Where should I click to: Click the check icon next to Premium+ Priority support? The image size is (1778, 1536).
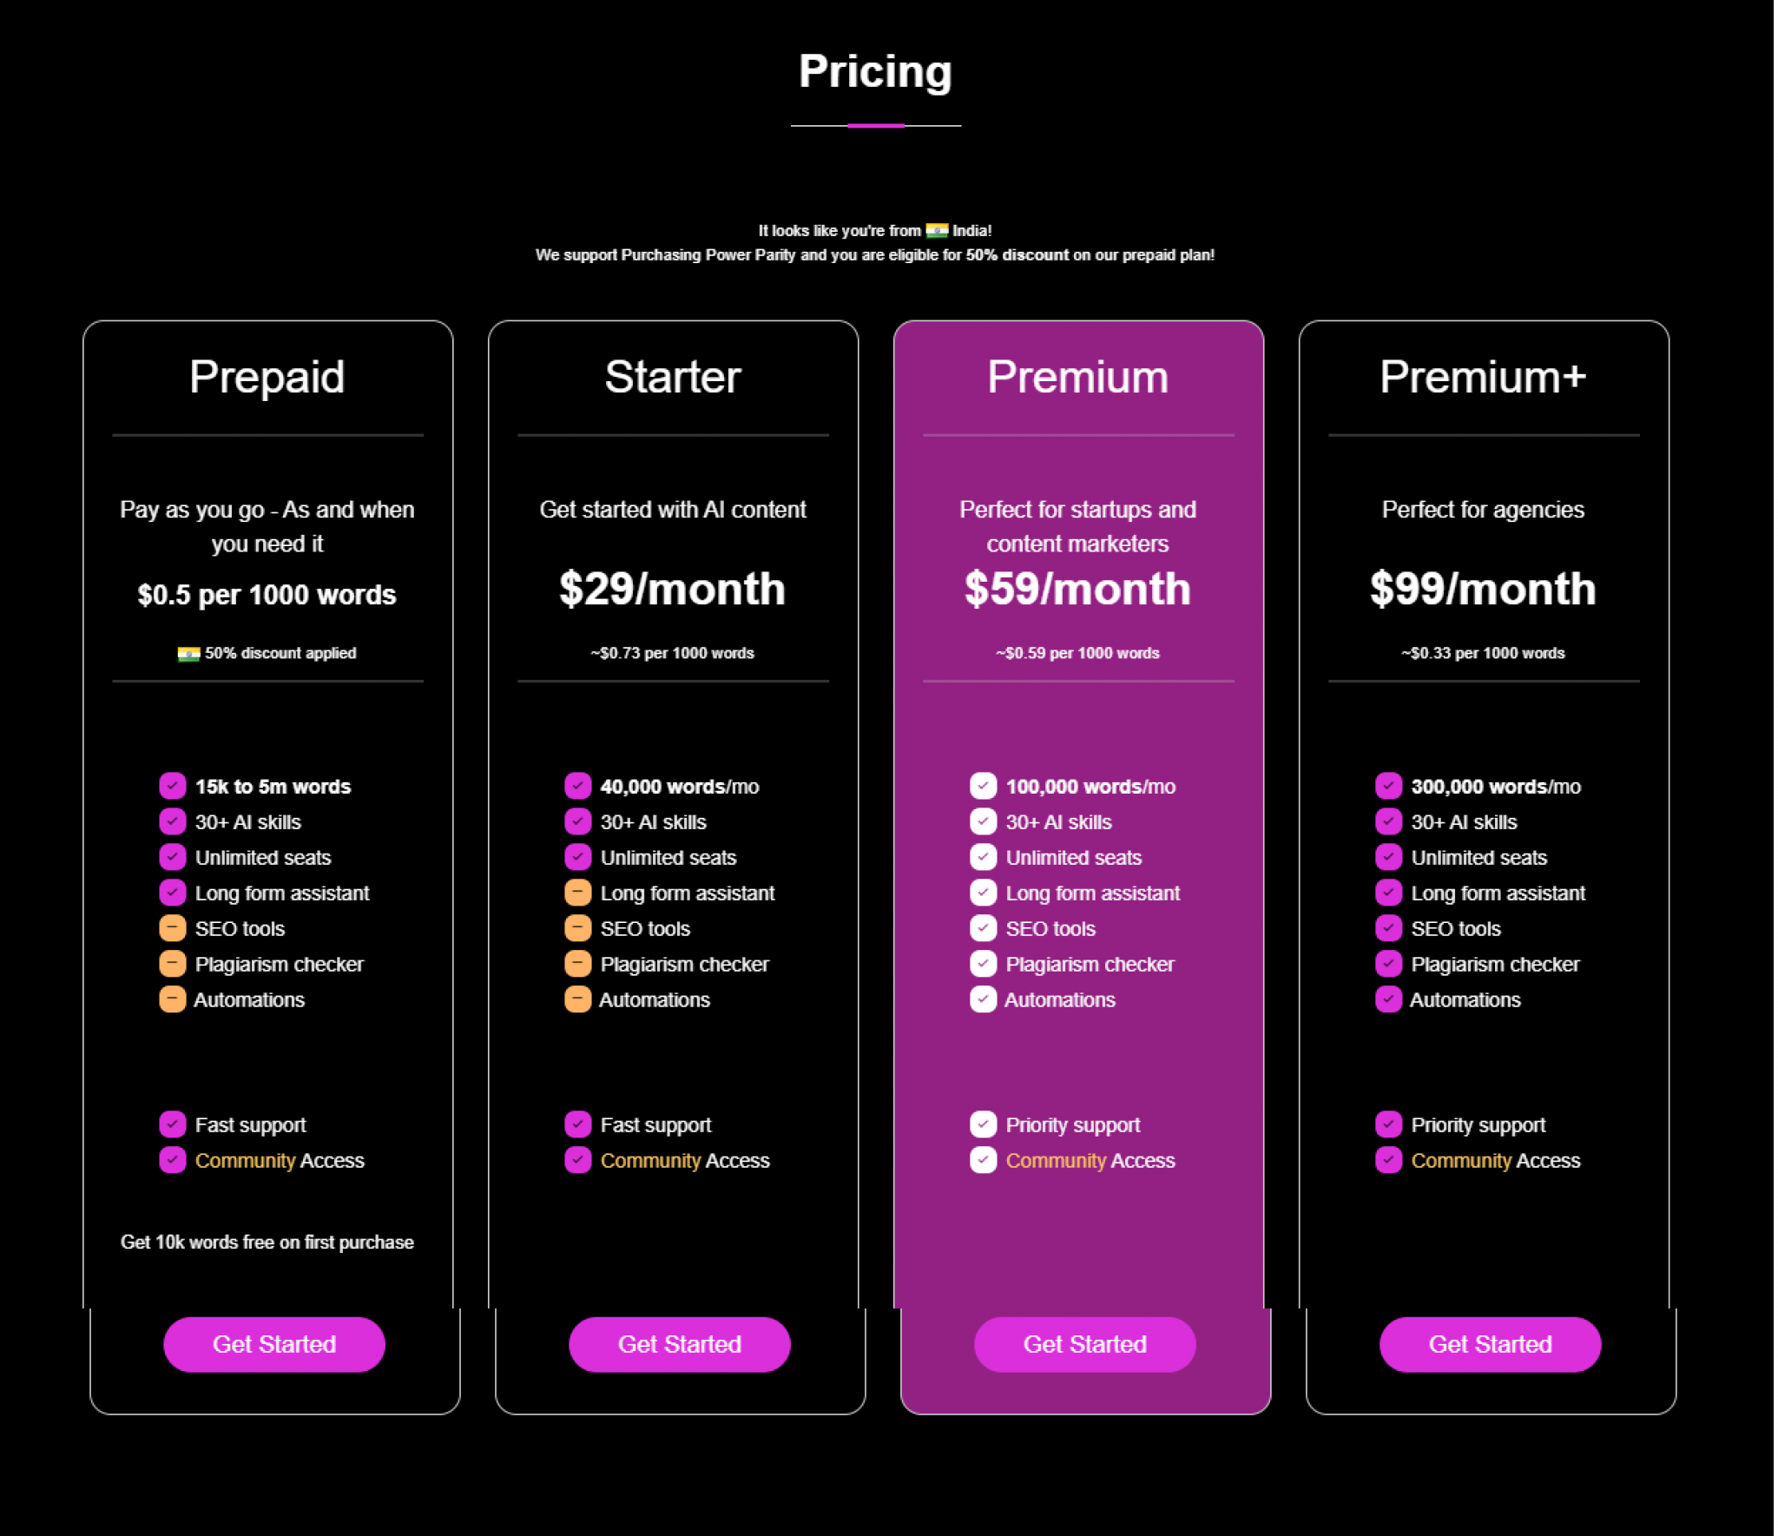[x=1388, y=1124]
